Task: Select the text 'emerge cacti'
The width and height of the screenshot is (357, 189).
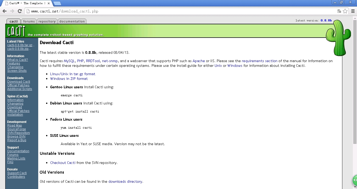Action: pos(72,95)
